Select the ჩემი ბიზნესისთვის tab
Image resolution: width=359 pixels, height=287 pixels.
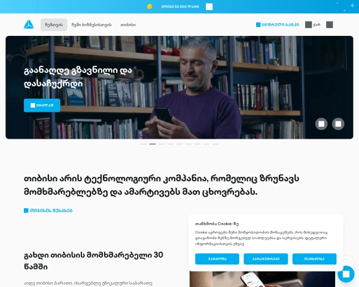tap(92, 25)
